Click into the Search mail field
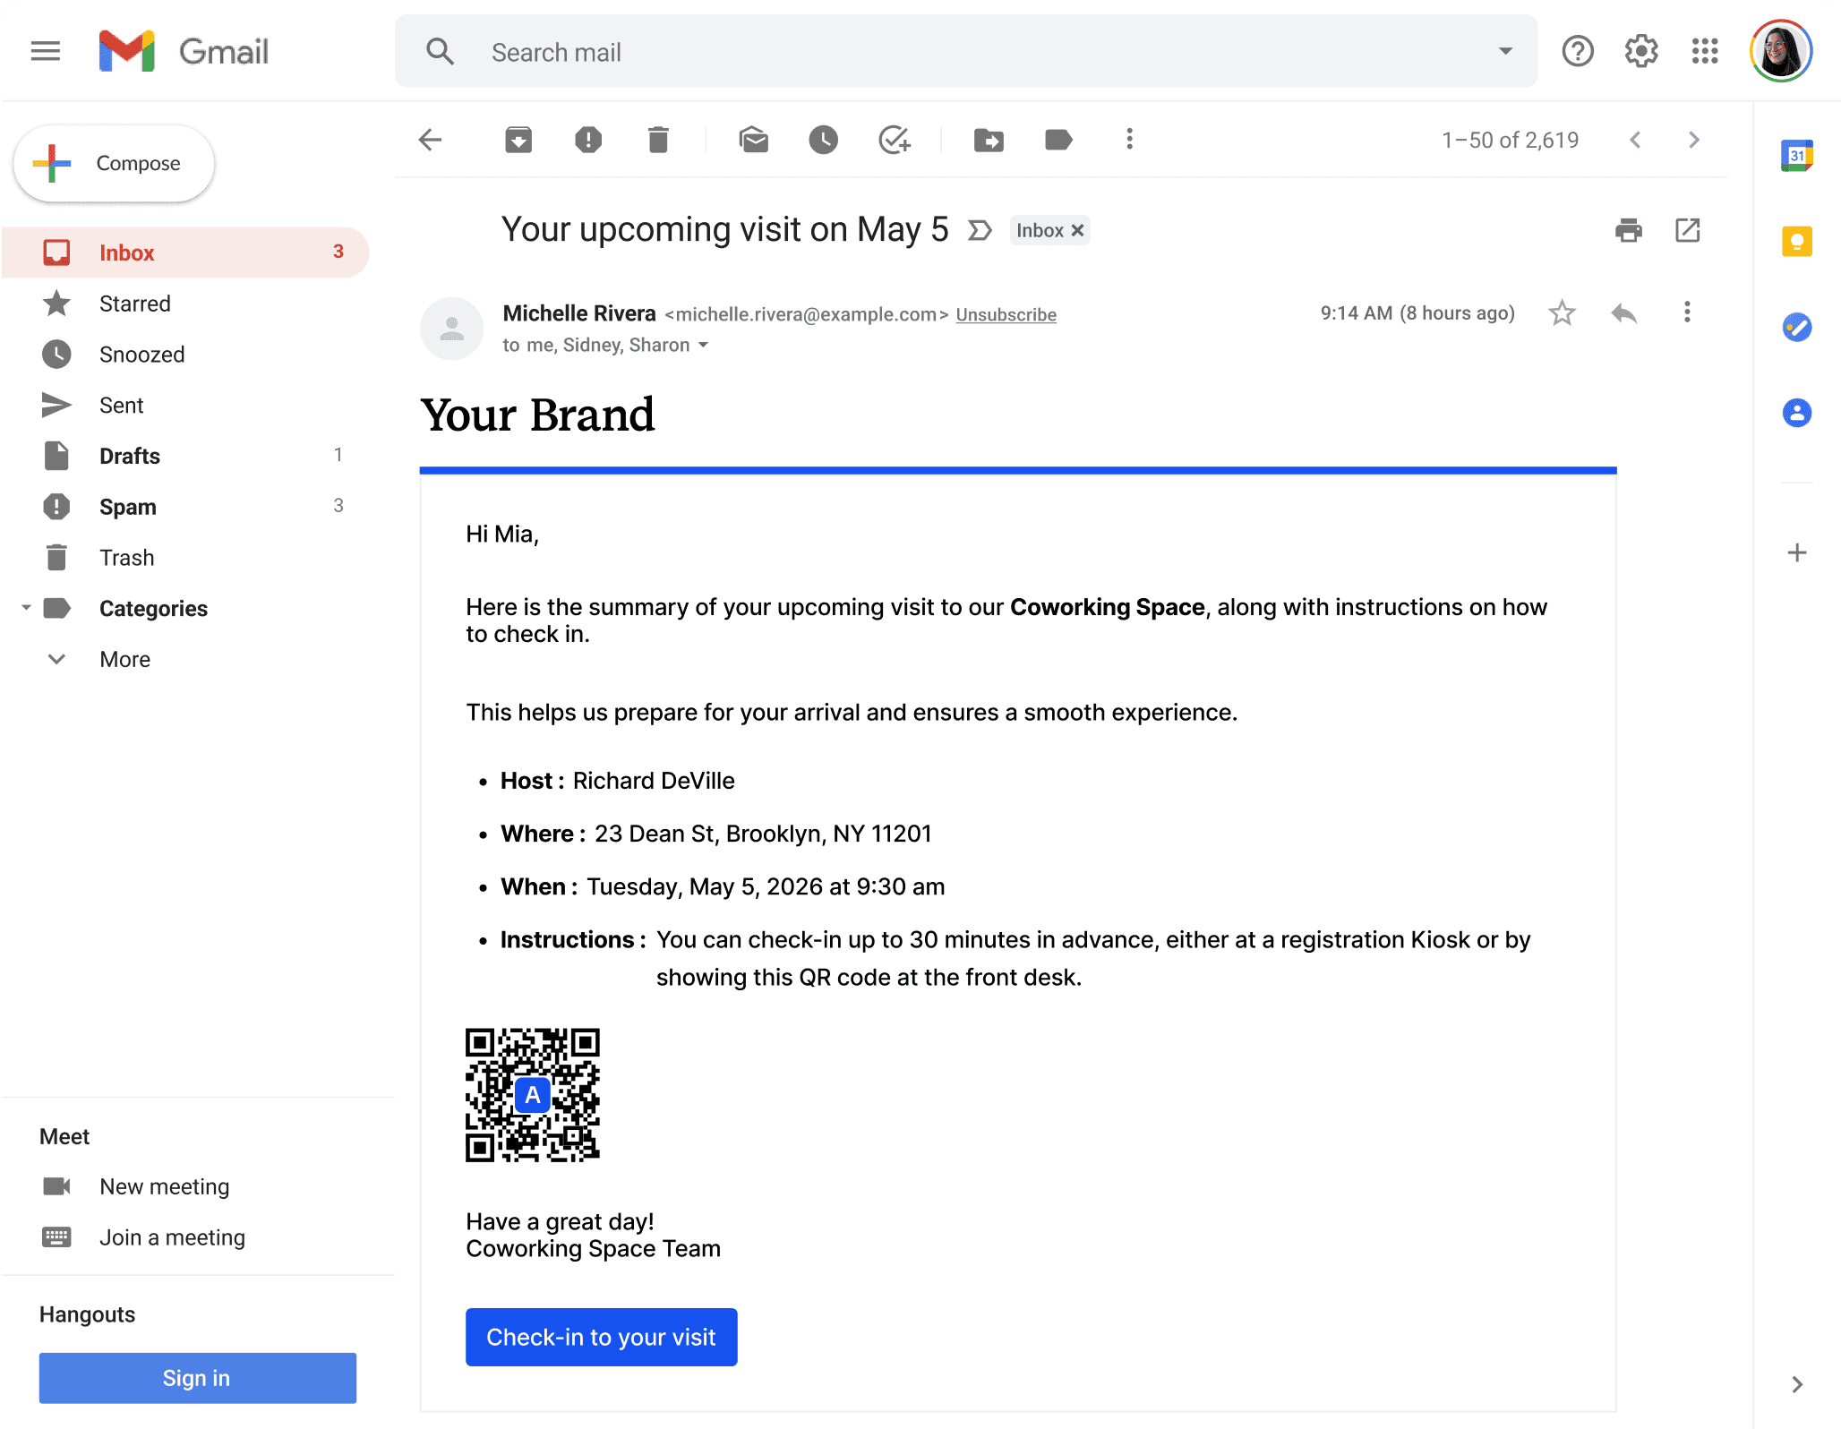This screenshot has height=1429, width=1841. pyautogui.click(x=895, y=52)
